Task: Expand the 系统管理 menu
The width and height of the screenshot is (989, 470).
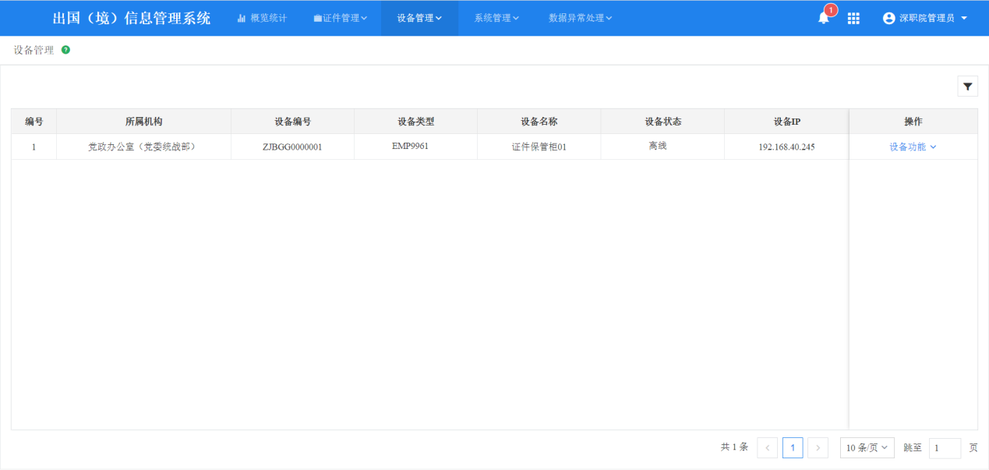Action: [496, 18]
